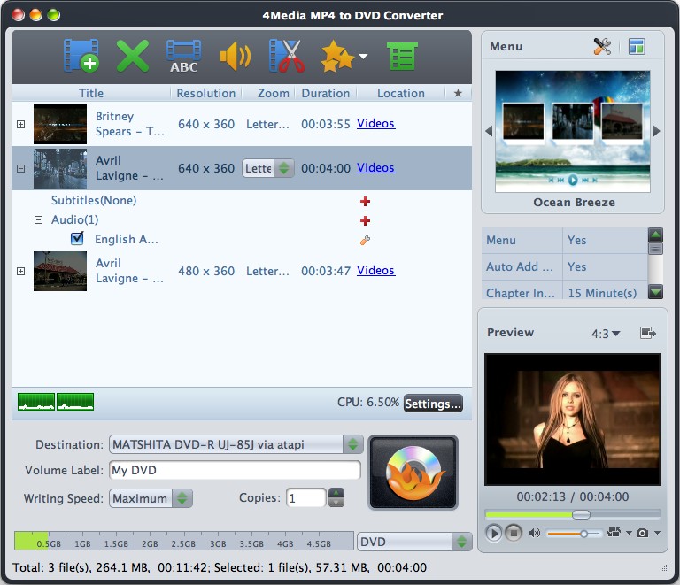680x585 pixels.
Task: Click the Avril Lavigne 480x360 thumbnail
Action: (60, 272)
